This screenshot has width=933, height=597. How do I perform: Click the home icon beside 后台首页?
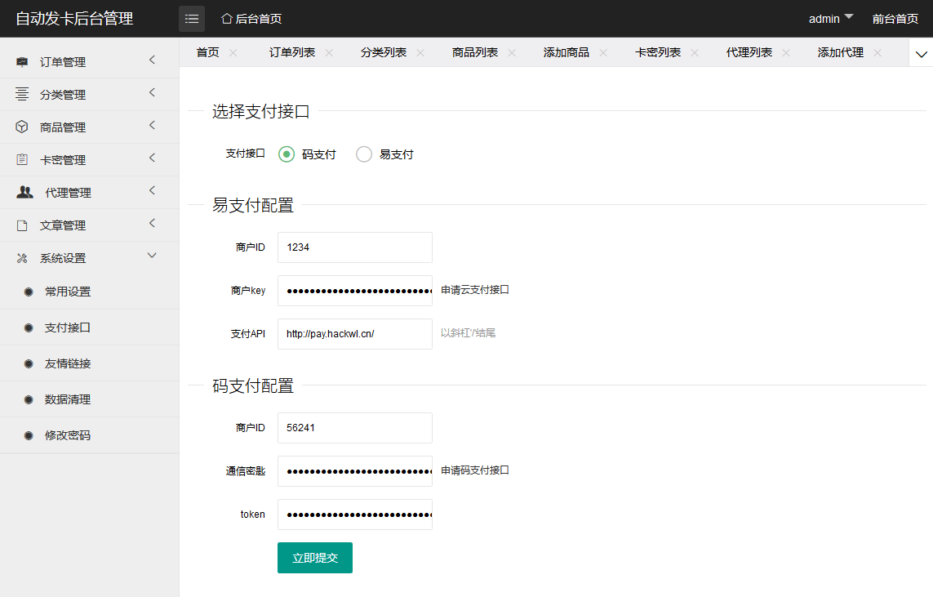227,18
